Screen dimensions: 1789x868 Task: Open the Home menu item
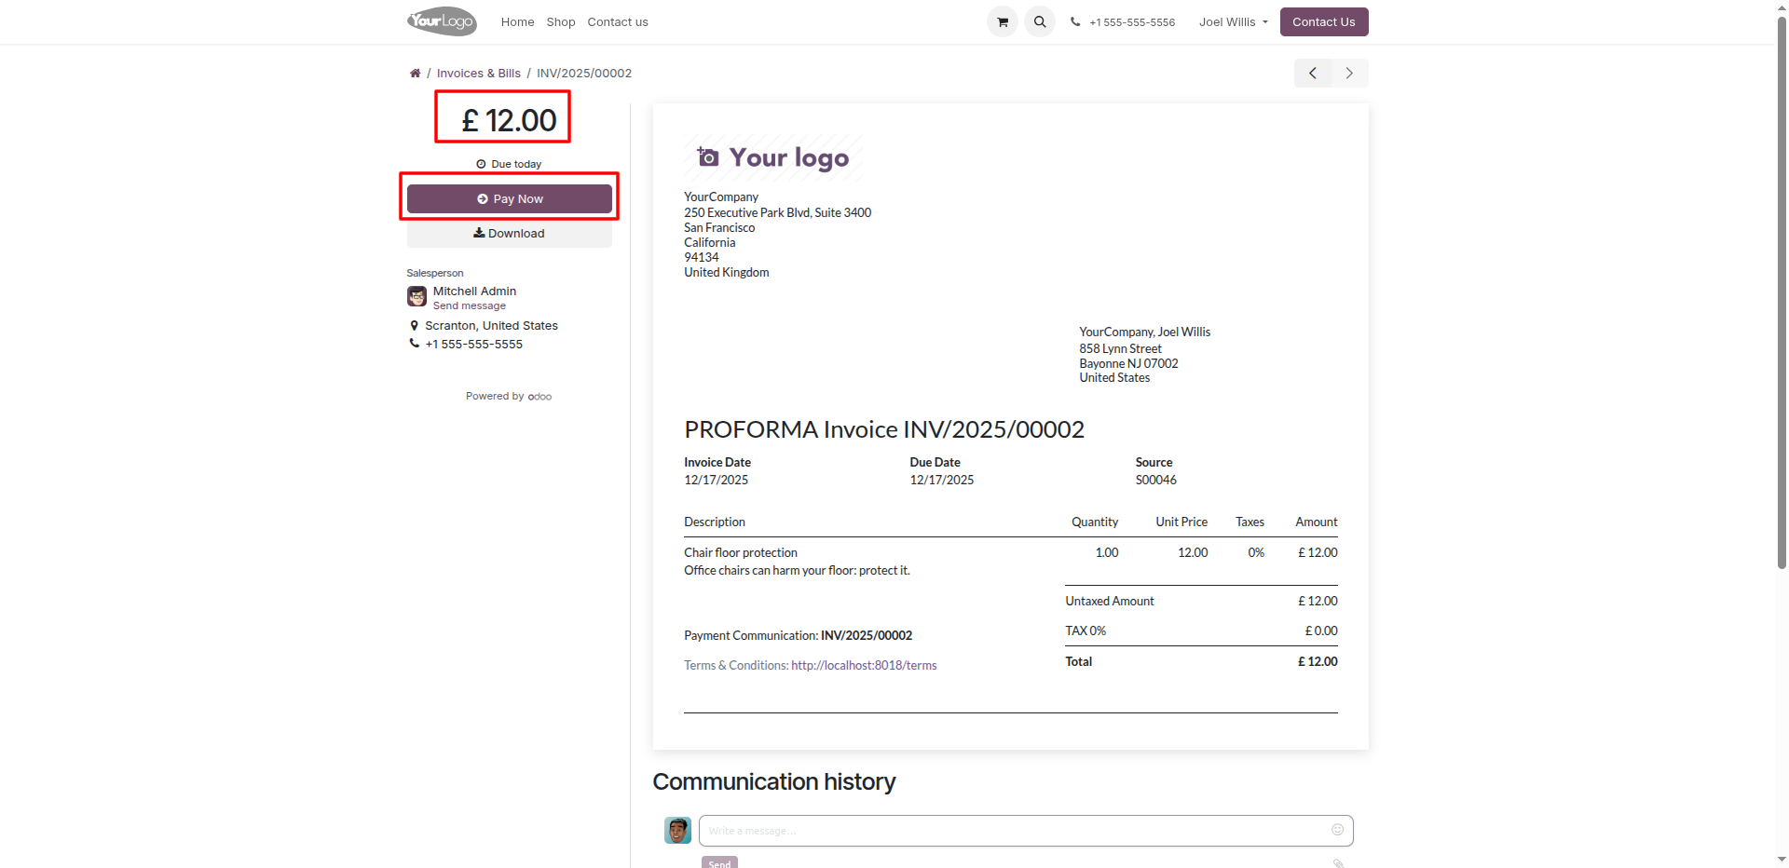[x=517, y=22]
